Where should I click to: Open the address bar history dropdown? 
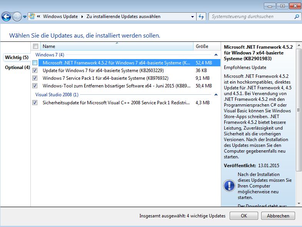[193, 17]
